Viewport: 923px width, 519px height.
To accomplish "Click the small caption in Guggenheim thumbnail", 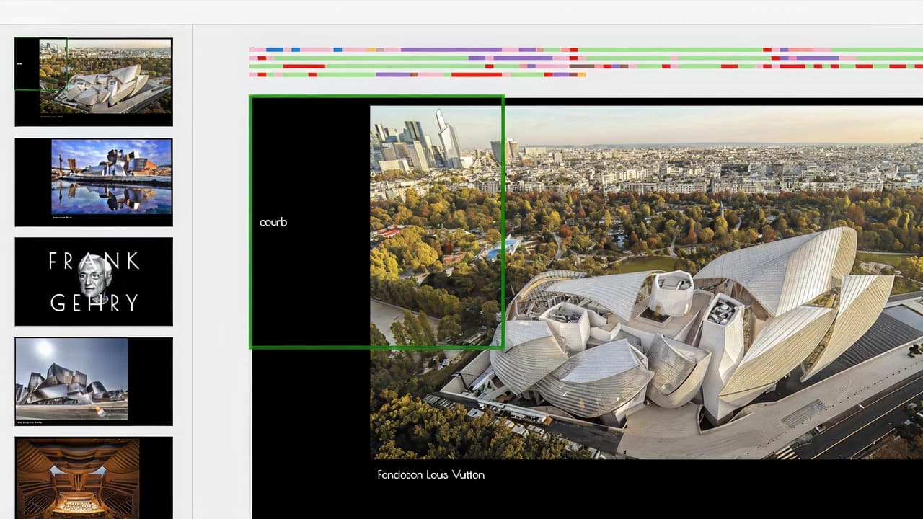I will click(x=63, y=217).
